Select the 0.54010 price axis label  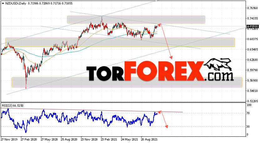(x=252, y=91)
